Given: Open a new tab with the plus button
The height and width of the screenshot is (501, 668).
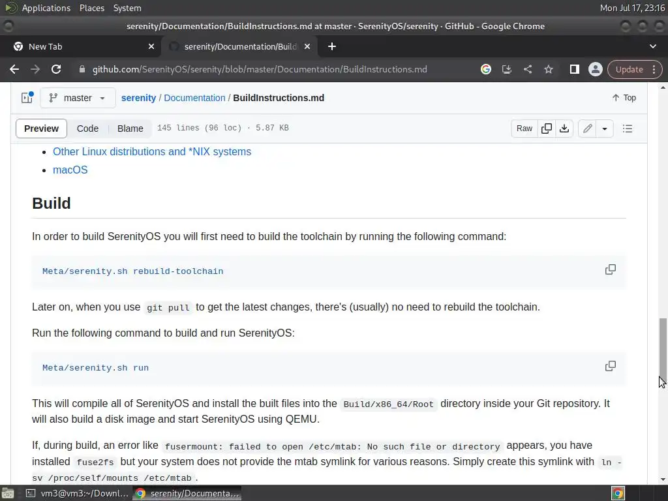Looking at the screenshot, I should coord(332,46).
